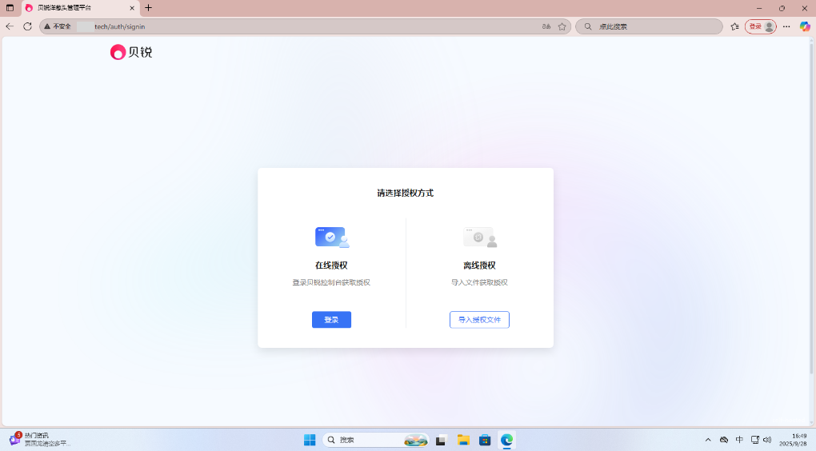This screenshot has height=451, width=816.
Task: Open the Windows Start menu
Action: 310,440
